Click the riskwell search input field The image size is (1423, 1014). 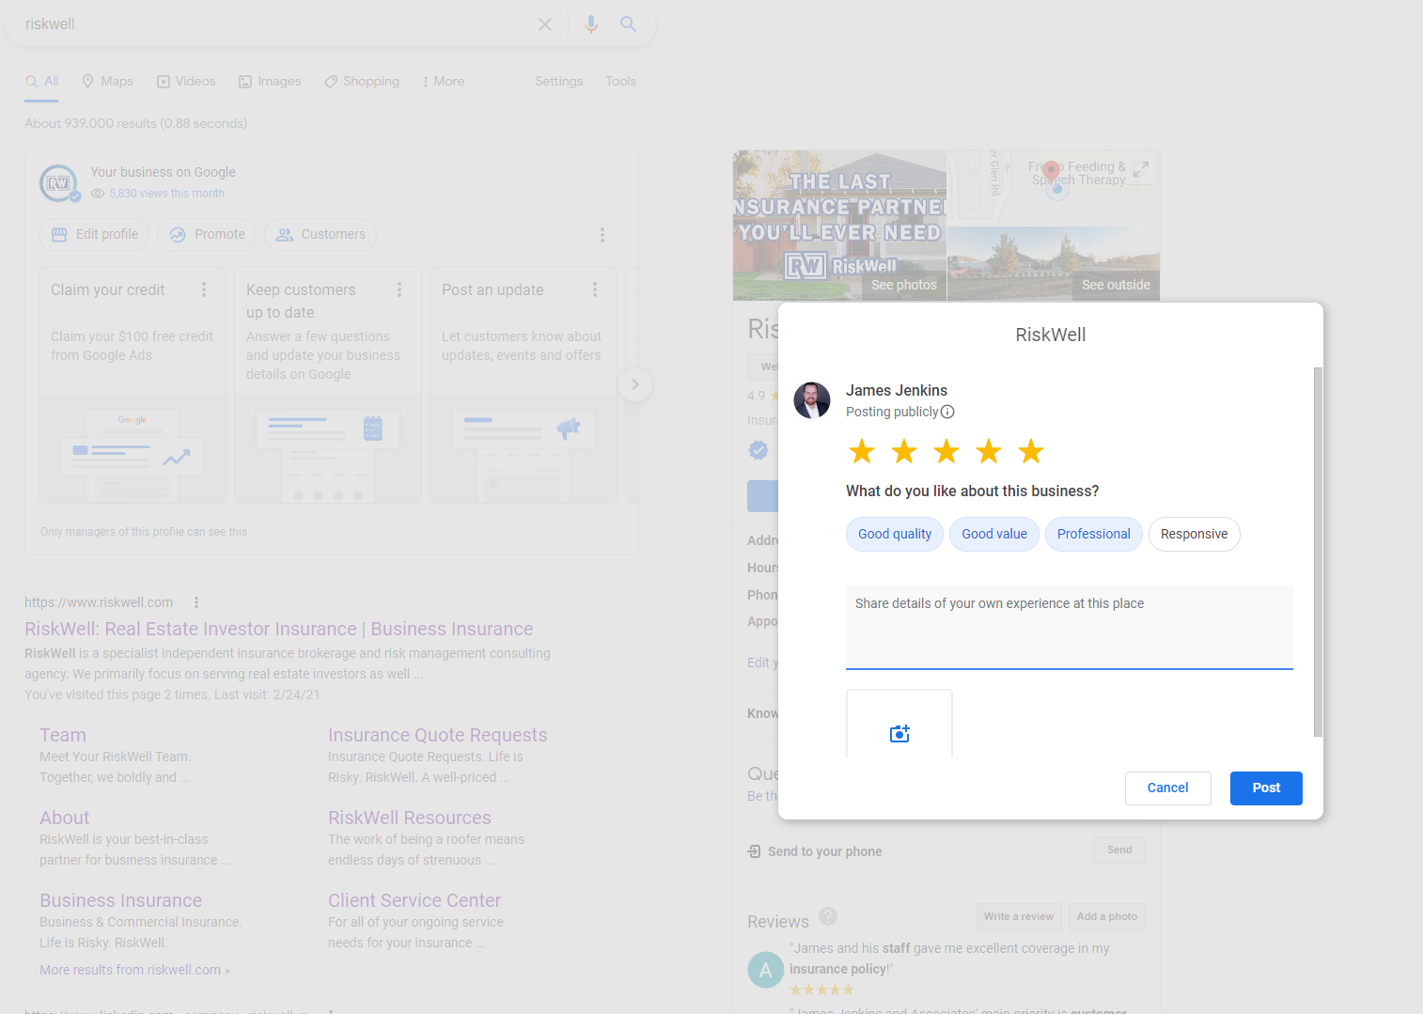pos(273,24)
